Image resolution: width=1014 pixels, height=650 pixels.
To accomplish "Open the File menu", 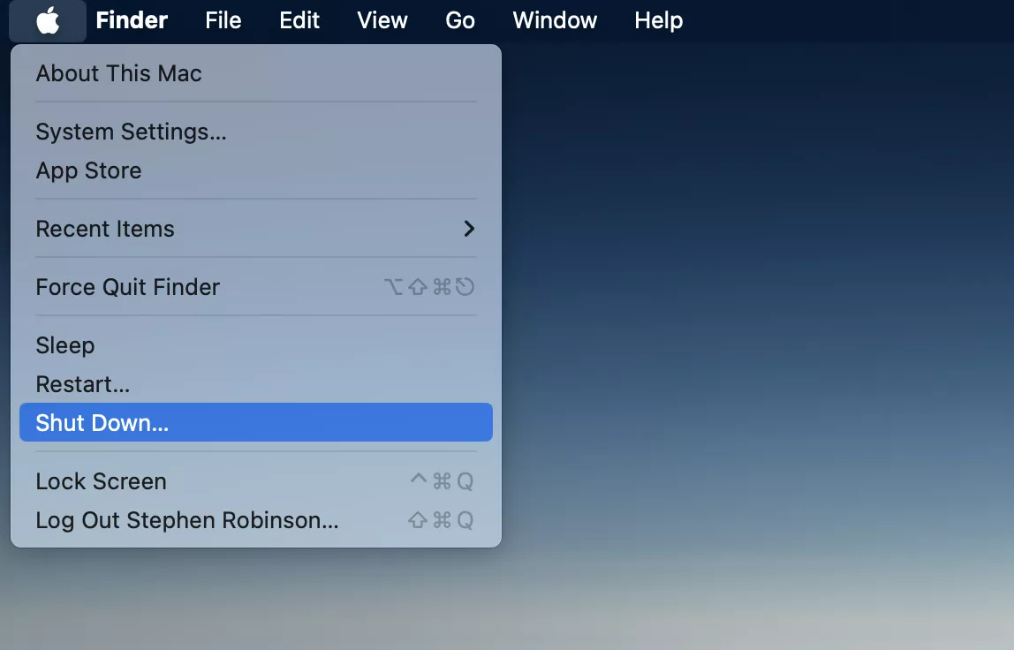I will pyautogui.click(x=223, y=20).
